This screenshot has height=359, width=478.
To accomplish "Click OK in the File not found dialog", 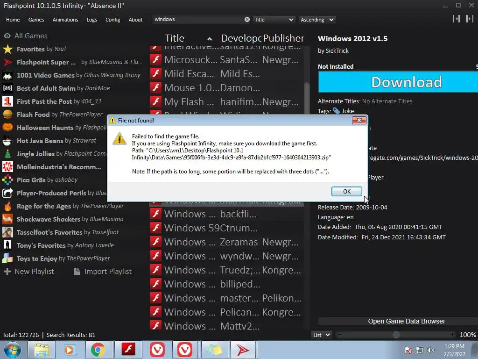I will coord(347,191).
